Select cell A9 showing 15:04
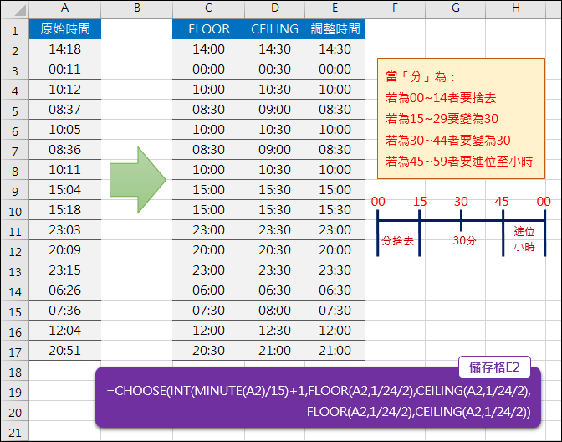This screenshot has width=562, height=442. 65,190
